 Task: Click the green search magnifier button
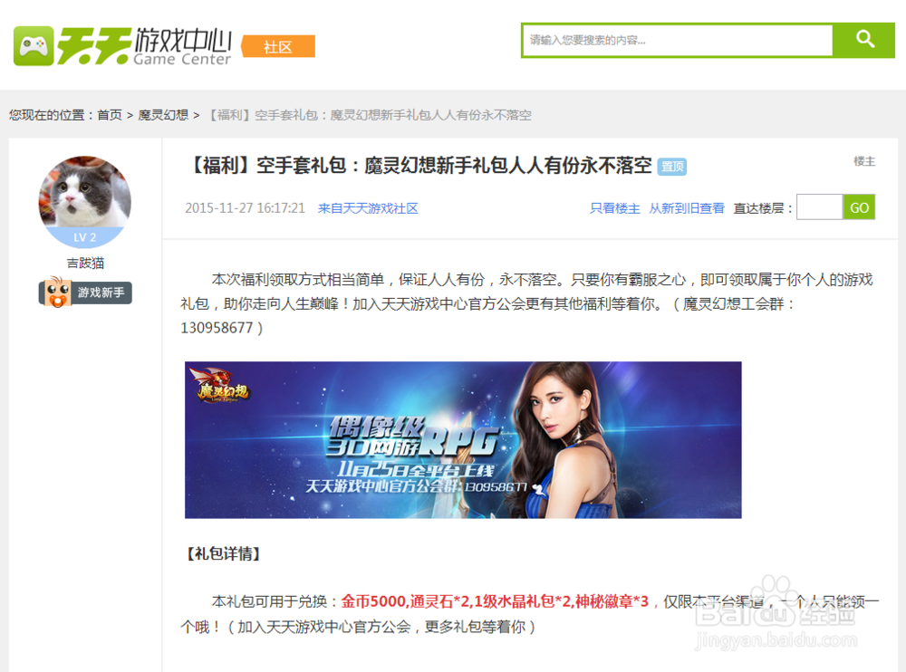pyautogui.click(x=864, y=40)
